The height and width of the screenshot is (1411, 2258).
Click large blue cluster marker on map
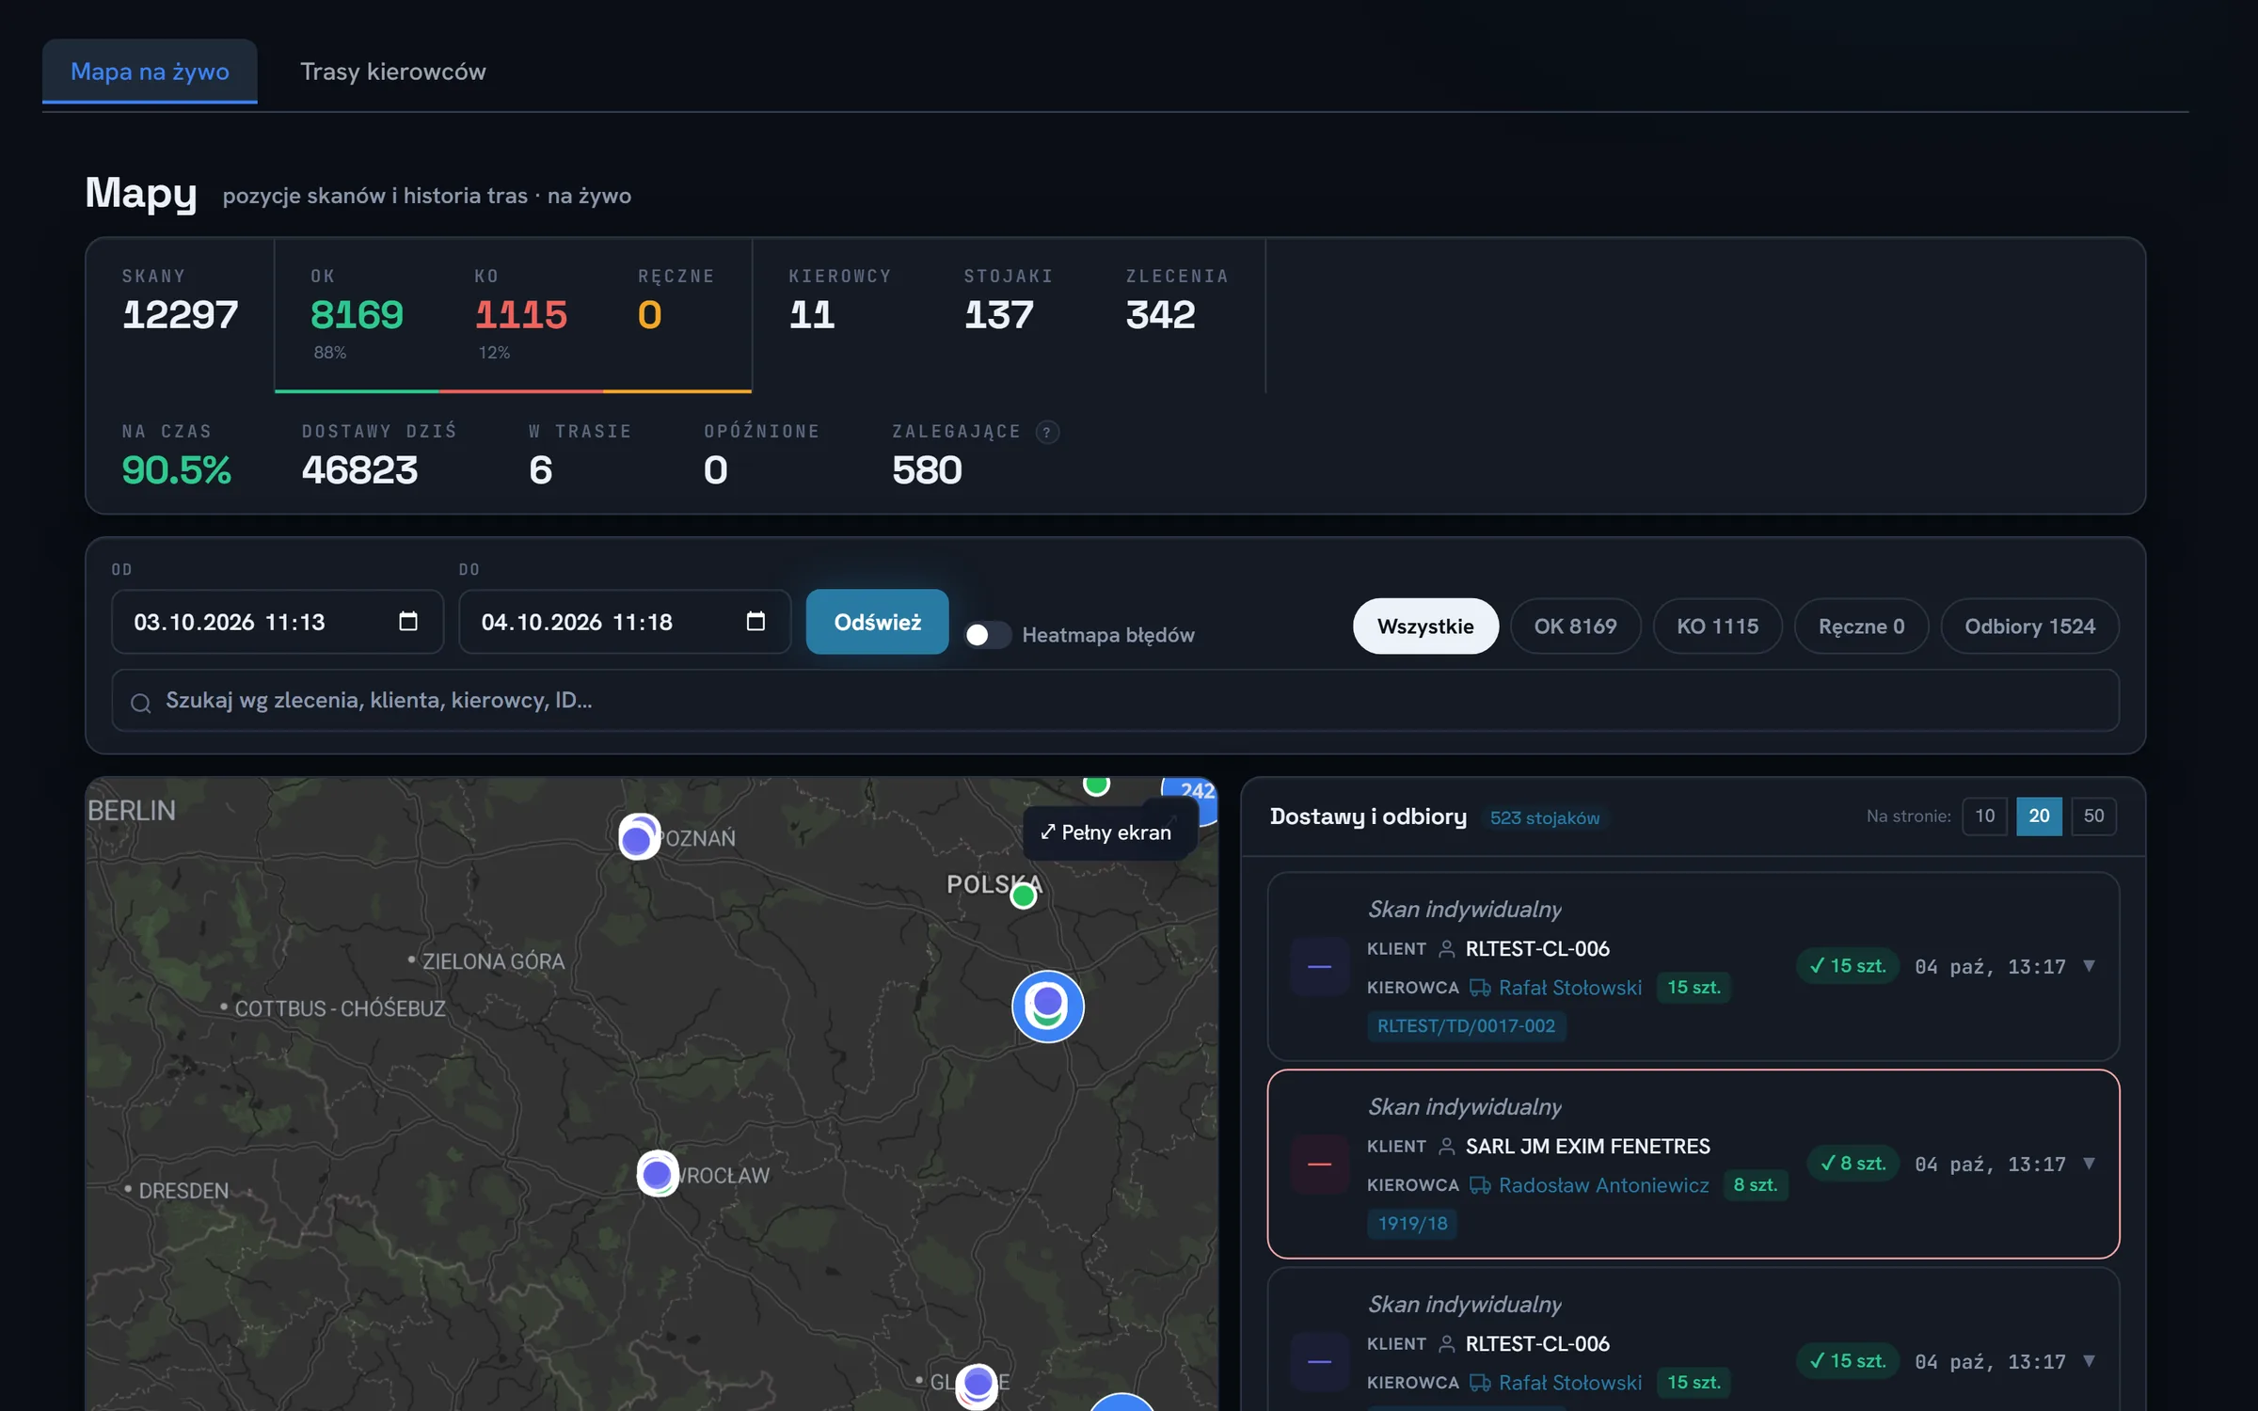(1047, 1006)
